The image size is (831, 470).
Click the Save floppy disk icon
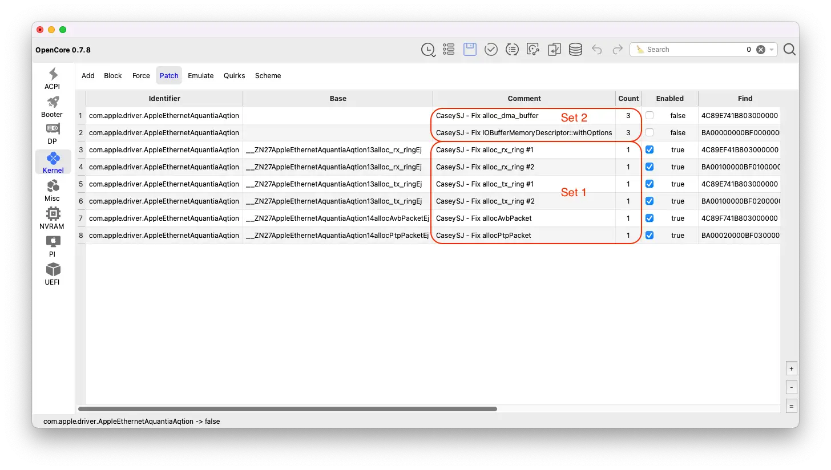pyautogui.click(x=470, y=50)
